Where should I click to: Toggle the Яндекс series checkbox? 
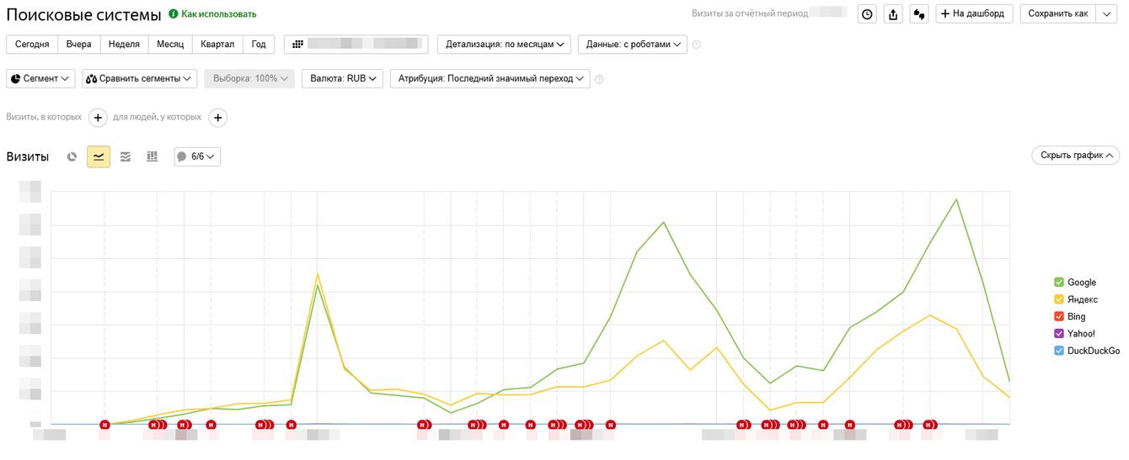(1059, 299)
